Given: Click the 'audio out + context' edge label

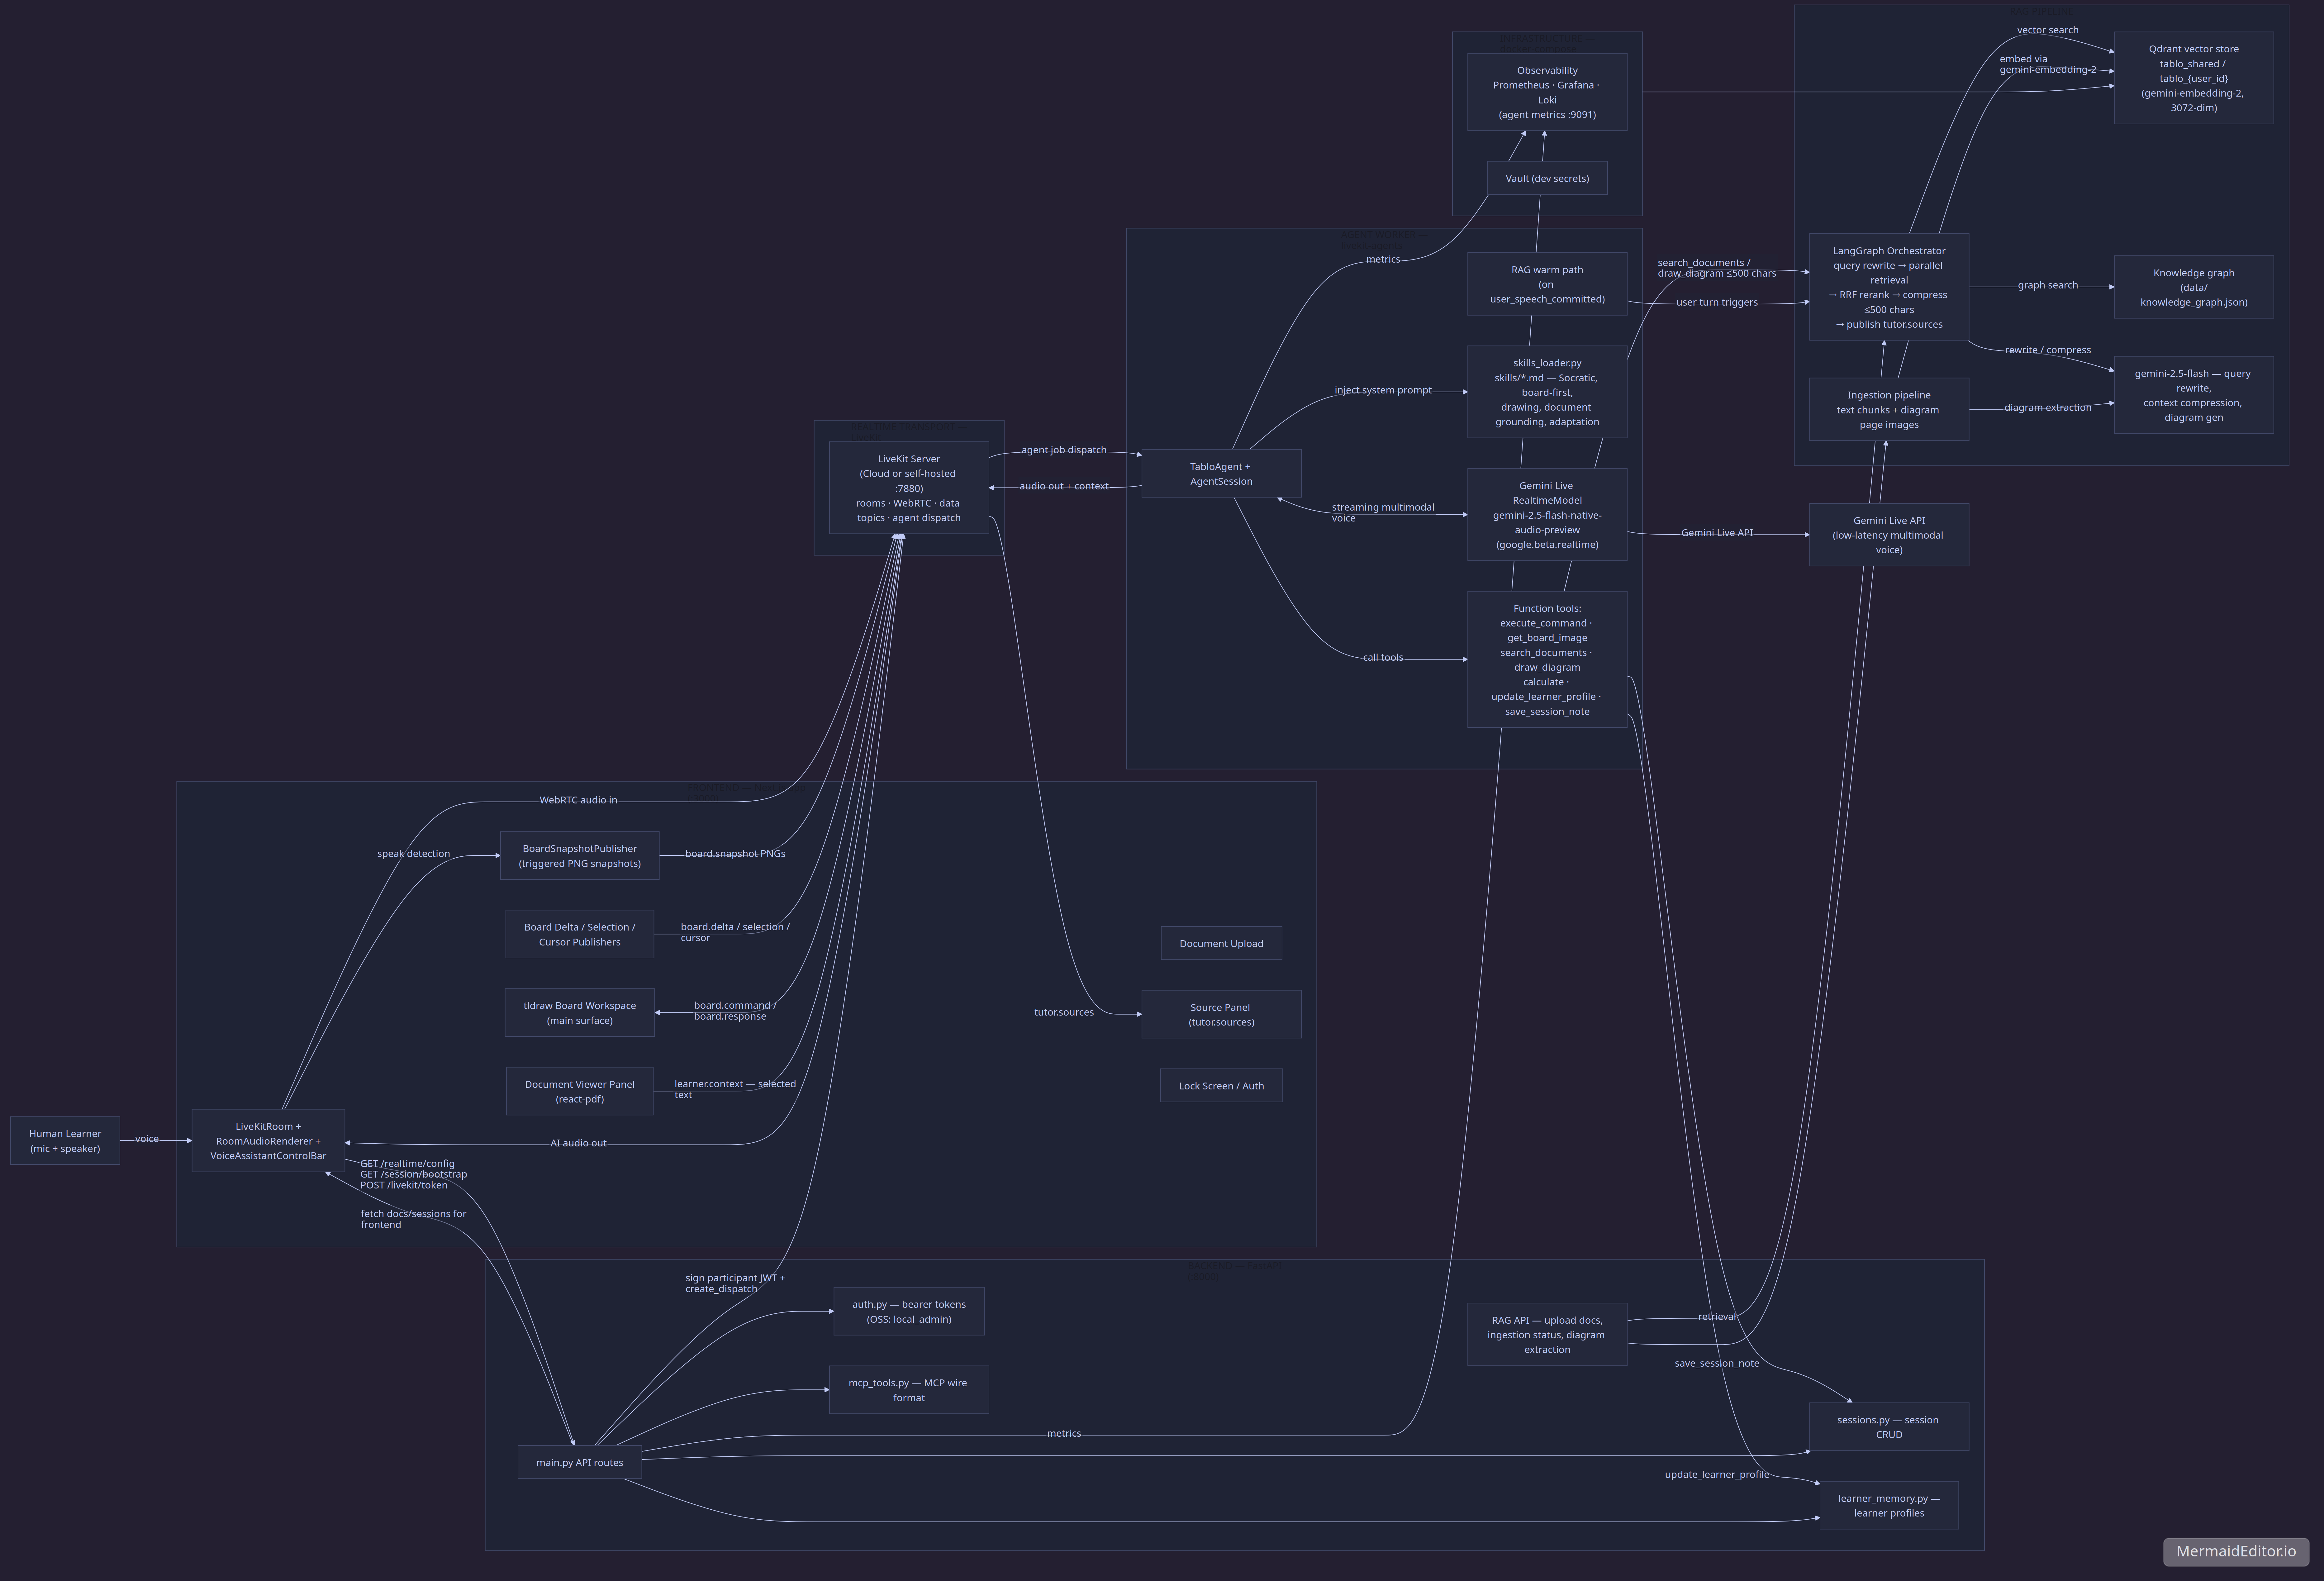Looking at the screenshot, I should tap(1064, 486).
